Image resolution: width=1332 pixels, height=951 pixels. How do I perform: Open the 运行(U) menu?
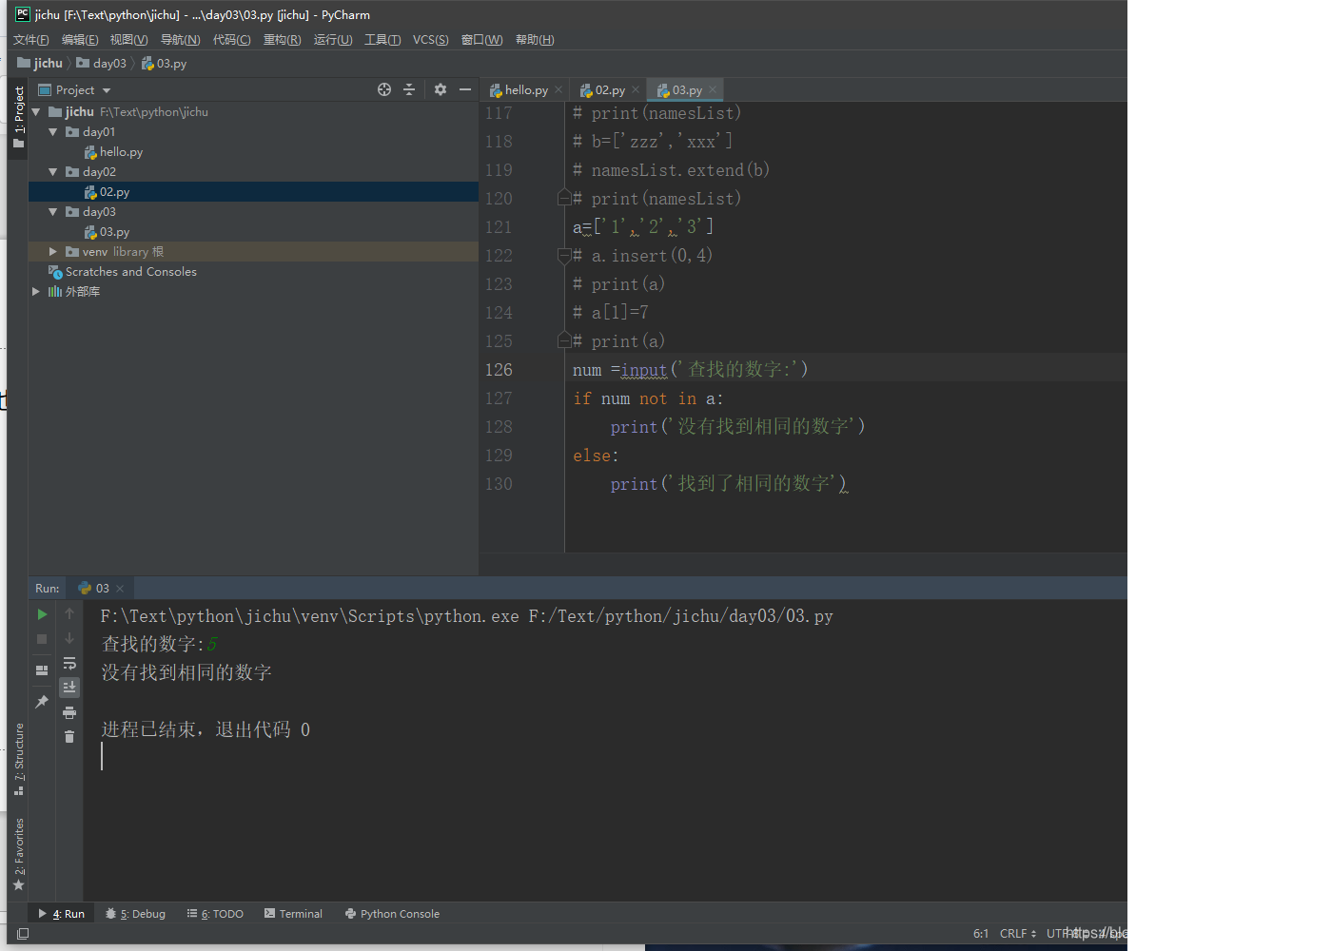point(333,40)
